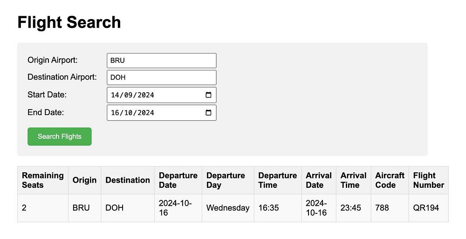The image size is (466, 239).
Task: Click the Origin Airport label
Action: pyautogui.click(x=53, y=60)
